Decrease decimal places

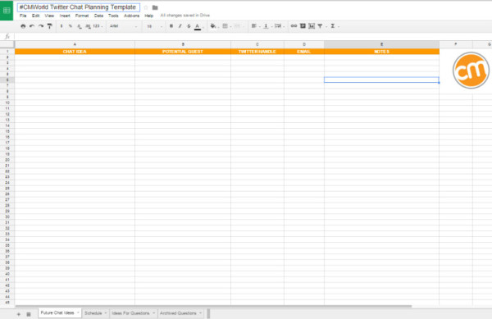pyautogui.click(x=79, y=26)
